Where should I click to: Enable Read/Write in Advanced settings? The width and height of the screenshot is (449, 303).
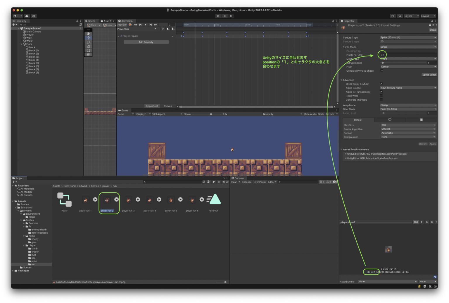[381, 96]
